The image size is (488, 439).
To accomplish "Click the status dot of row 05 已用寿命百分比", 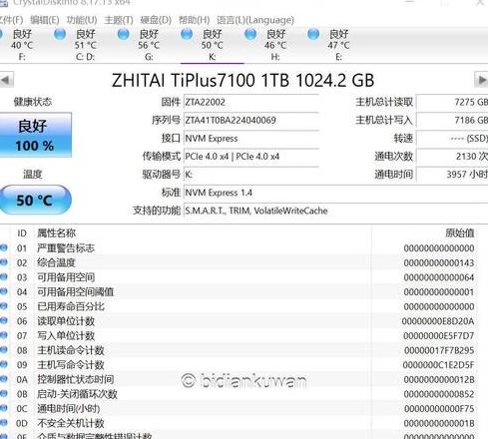I will pos(3,306).
